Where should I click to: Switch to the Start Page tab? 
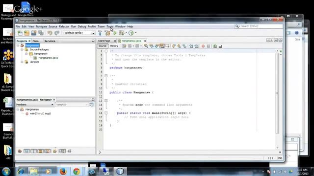click(104, 41)
